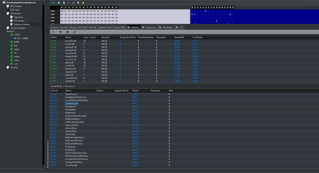Click the four-dot move icon in Imports toolbar

point(53,32)
